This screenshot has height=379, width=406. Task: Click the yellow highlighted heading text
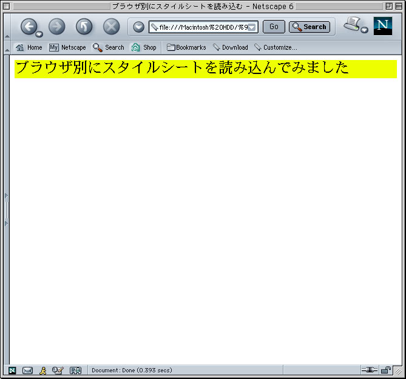click(182, 67)
